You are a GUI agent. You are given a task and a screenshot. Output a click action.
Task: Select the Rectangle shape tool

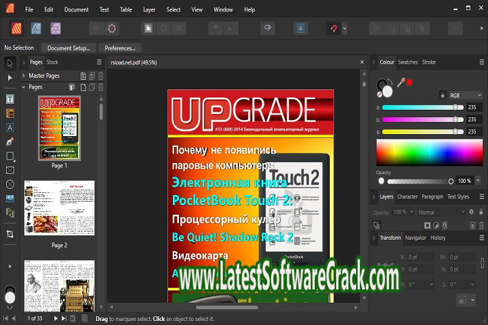tap(10, 156)
